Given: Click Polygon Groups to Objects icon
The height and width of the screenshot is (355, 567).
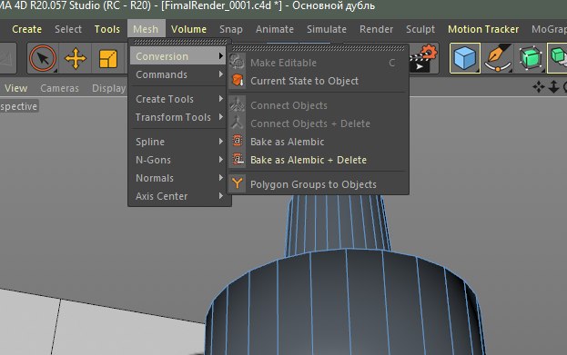Looking at the screenshot, I should pyautogui.click(x=238, y=183).
